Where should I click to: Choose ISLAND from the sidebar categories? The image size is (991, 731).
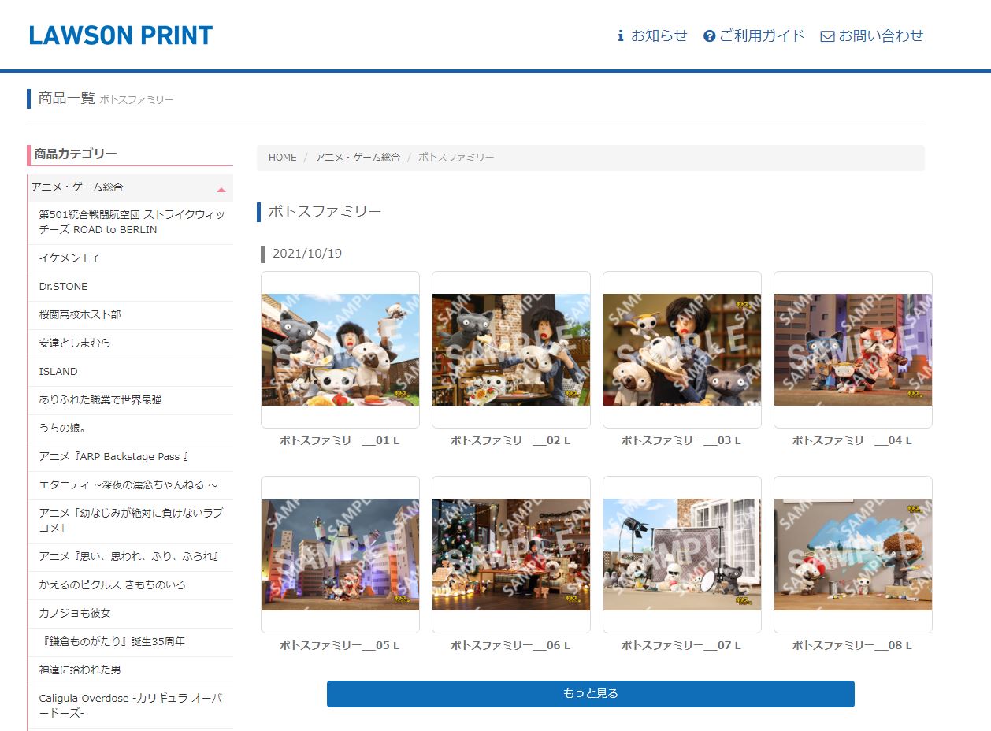[58, 372]
